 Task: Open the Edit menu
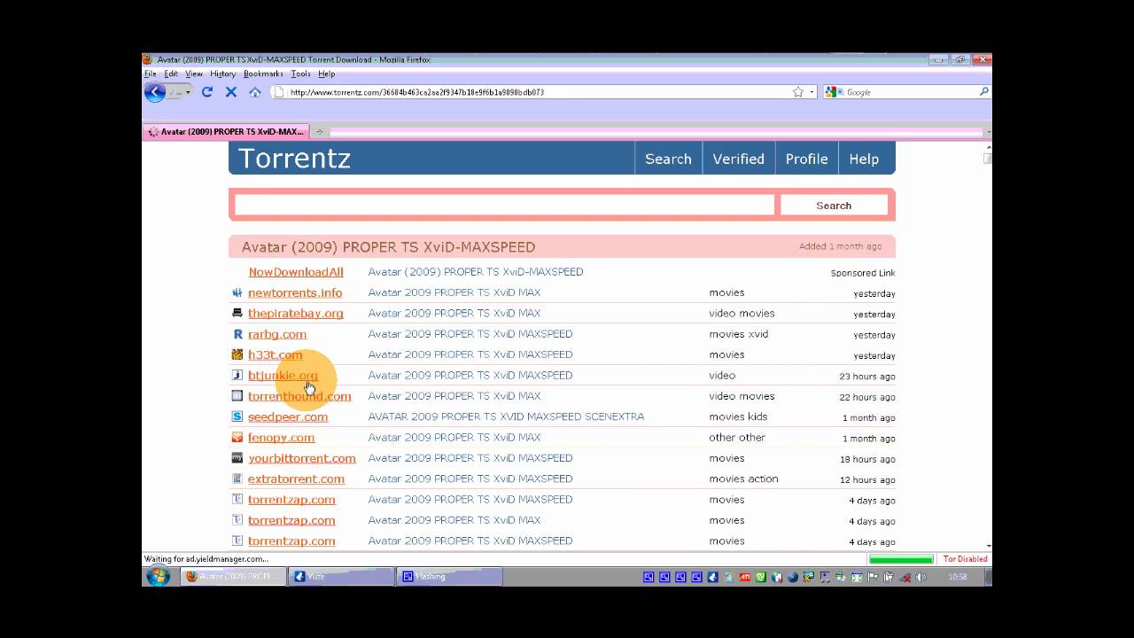pyautogui.click(x=170, y=74)
